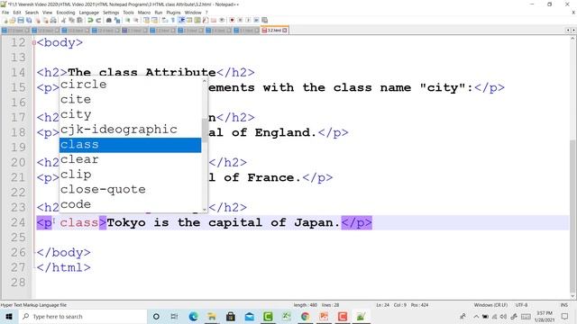Pick 'cjk-ideographic' from the autocomplete popup
The width and height of the screenshot is (577, 324).
[x=130, y=130]
